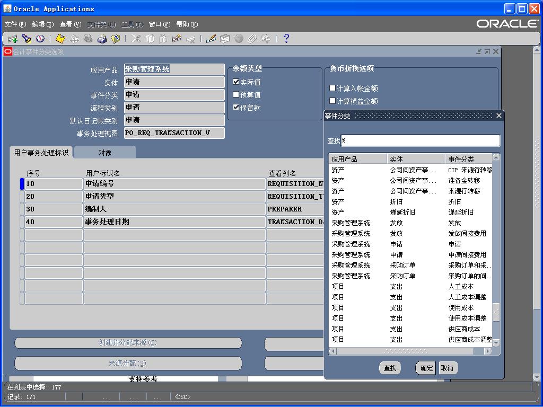This screenshot has height=407, width=543.
Task: Open Window Help question mark icon
Action: (286, 39)
